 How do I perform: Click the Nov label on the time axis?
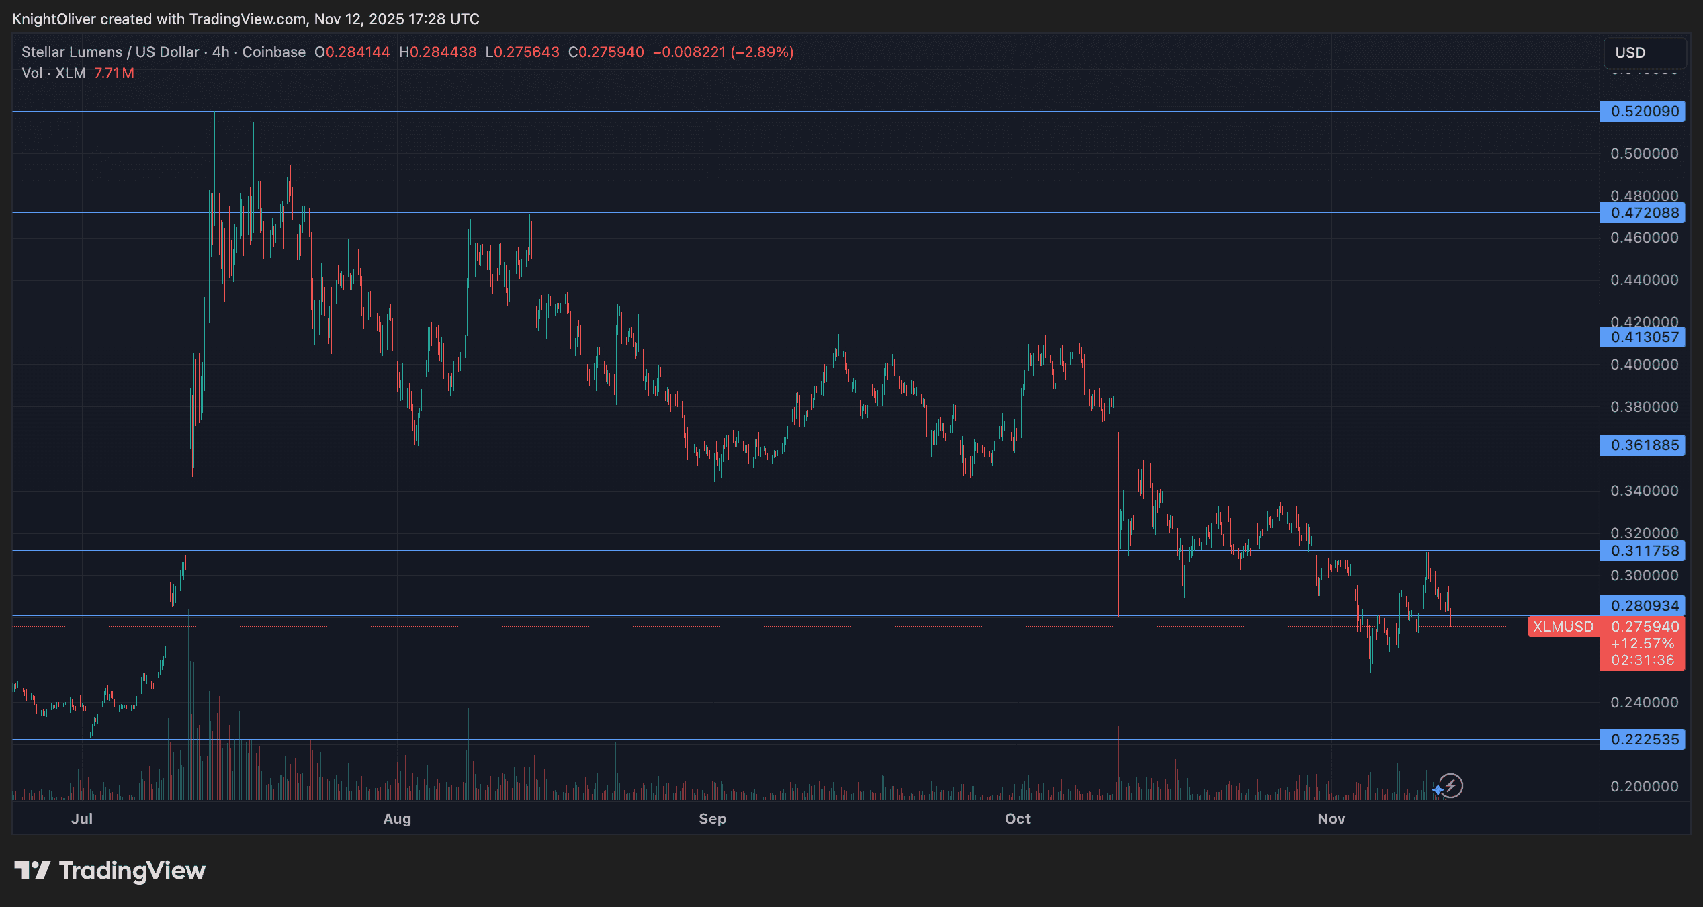click(1331, 819)
